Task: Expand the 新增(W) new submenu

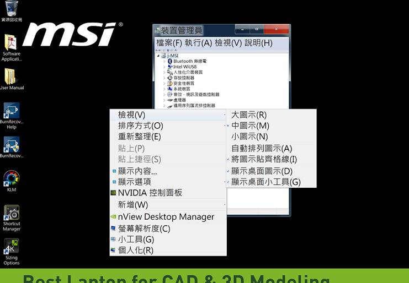Action: pyautogui.click(x=133, y=205)
